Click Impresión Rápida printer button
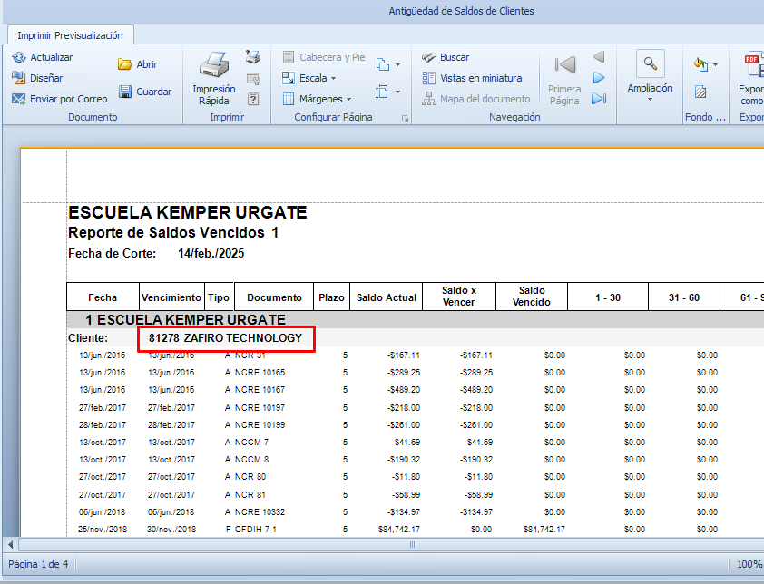The width and height of the screenshot is (764, 584). point(214,79)
